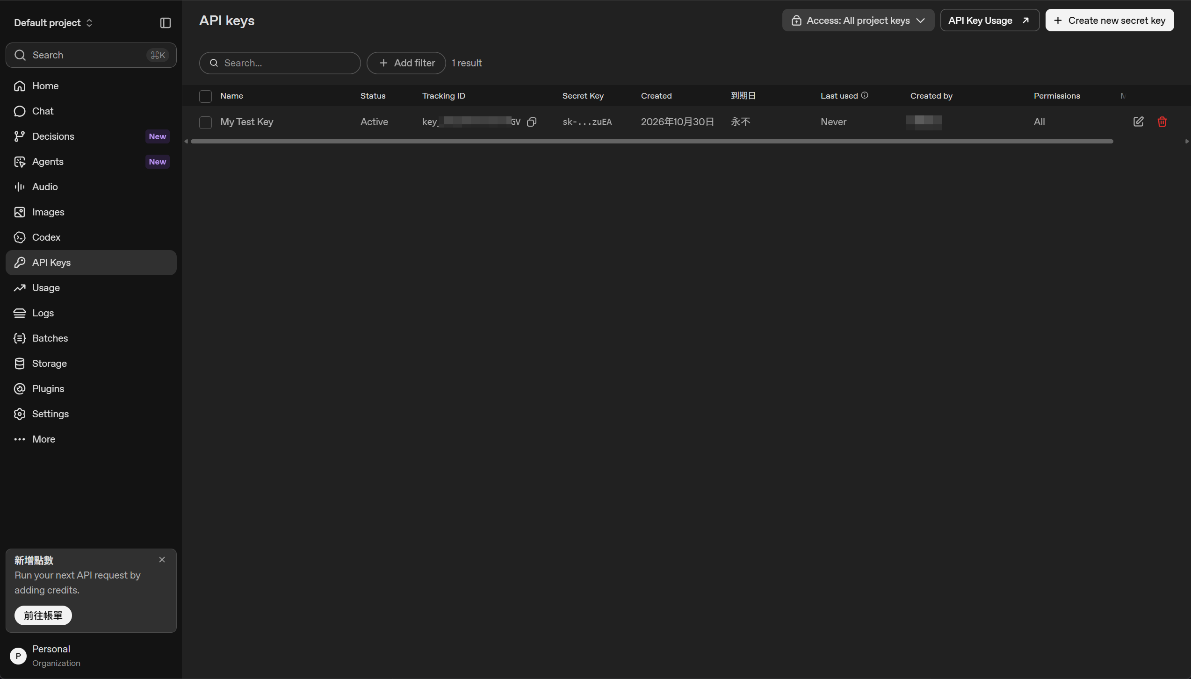Screen dimensions: 1191x679
Task: Delete My Test Key using the trash icon
Action: (x=1162, y=122)
